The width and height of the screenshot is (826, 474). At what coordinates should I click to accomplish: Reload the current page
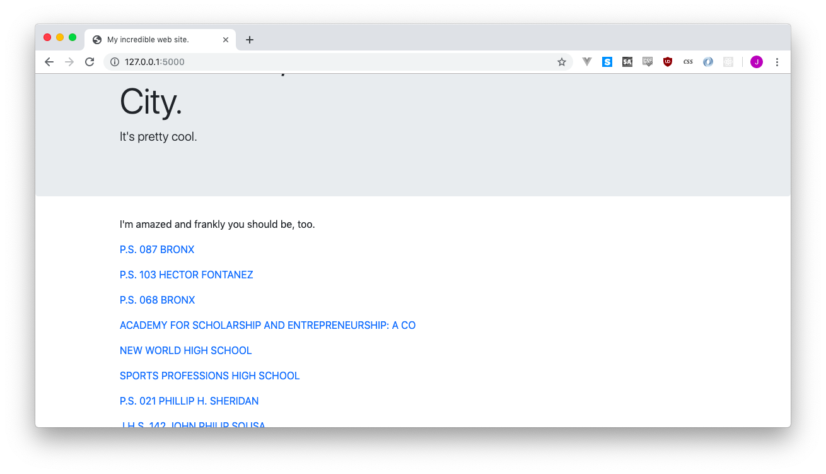(90, 62)
